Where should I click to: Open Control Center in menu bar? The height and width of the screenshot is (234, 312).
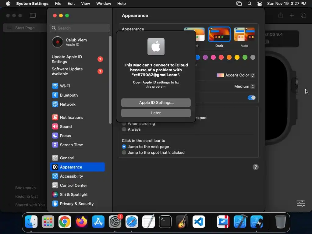[x=260, y=4]
